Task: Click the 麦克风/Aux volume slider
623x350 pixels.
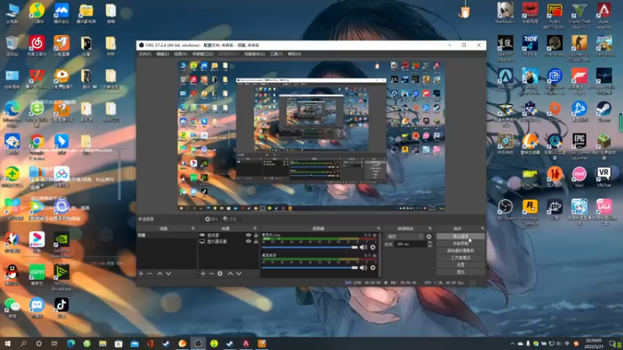Action: click(x=309, y=247)
